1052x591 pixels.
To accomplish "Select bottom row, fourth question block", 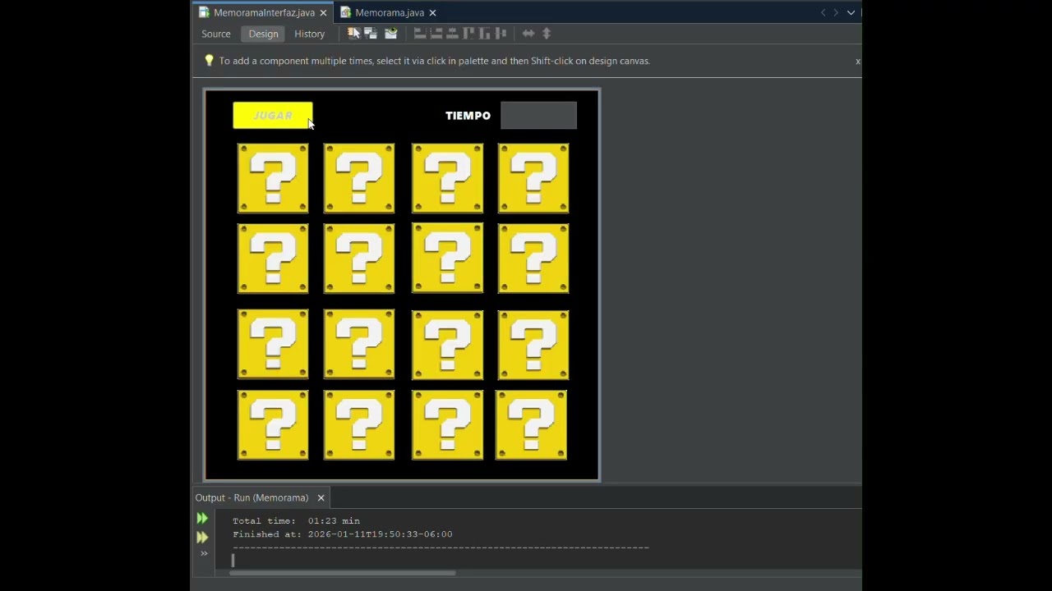I will [x=531, y=425].
